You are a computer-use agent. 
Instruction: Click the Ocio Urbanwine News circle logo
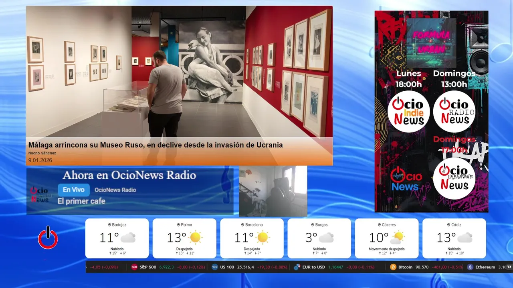tap(454, 178)
